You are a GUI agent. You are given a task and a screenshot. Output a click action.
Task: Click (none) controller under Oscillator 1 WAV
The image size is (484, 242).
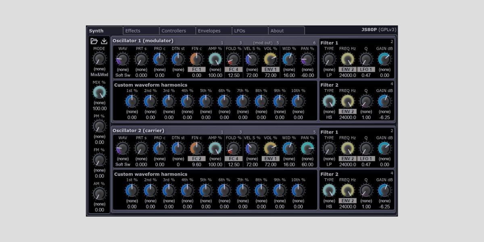(x=123, y=69)
